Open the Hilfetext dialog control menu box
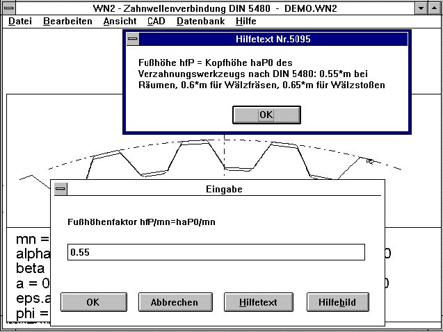Screen dimensions: 443x332 (x=132, y=40)
